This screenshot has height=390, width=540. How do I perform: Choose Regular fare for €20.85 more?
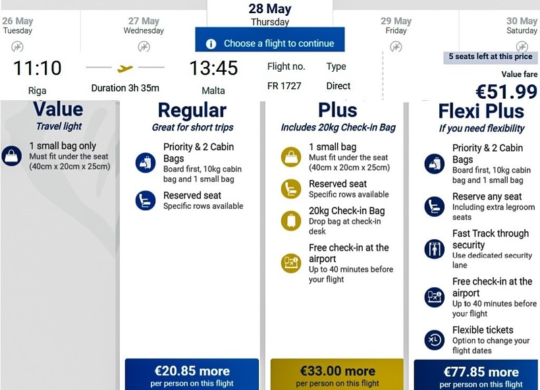pos(192,374)
